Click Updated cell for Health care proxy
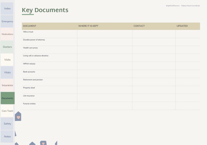Image resolution: width=207 pixels, height=145 pixels. coord(188,50)
